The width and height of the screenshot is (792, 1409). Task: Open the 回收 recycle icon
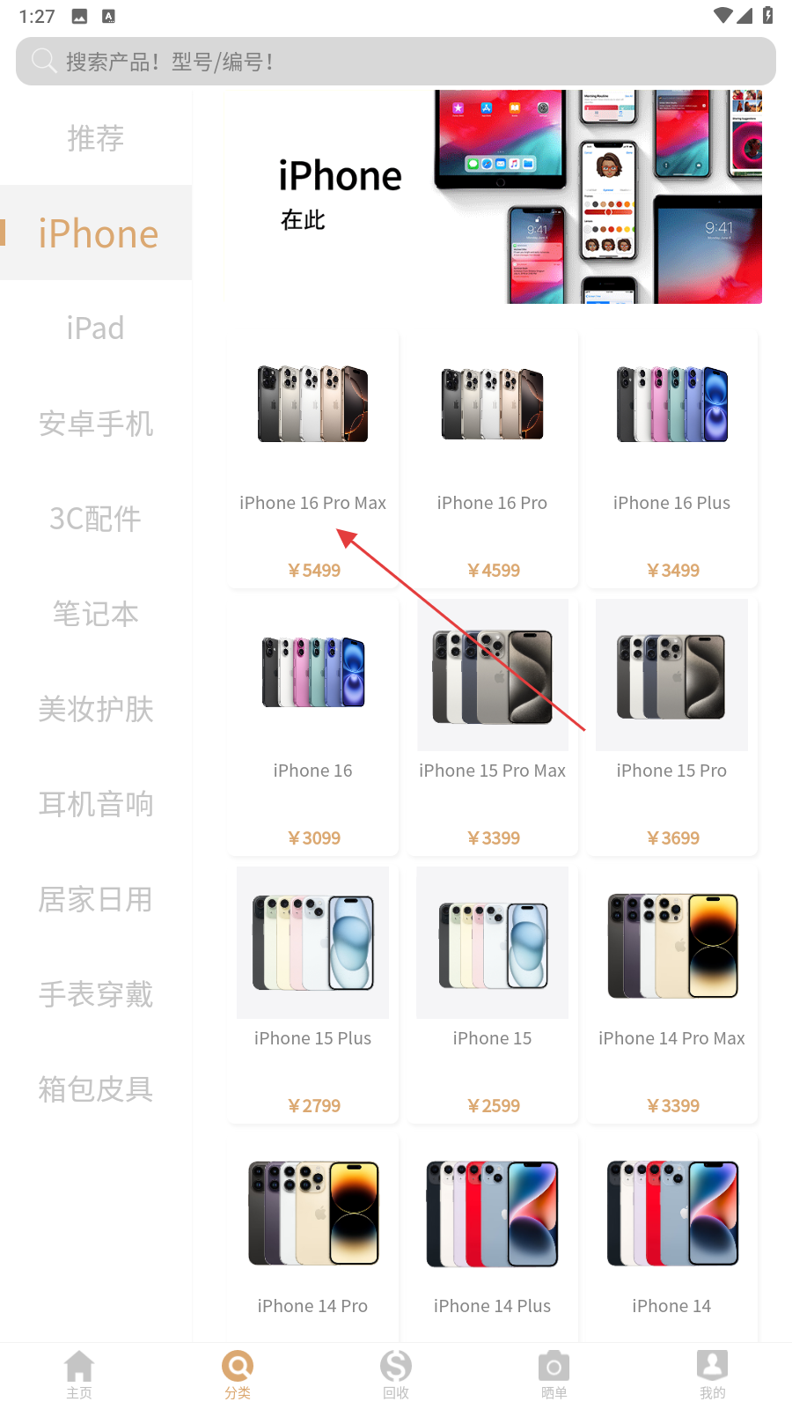tap(396, 1367)
